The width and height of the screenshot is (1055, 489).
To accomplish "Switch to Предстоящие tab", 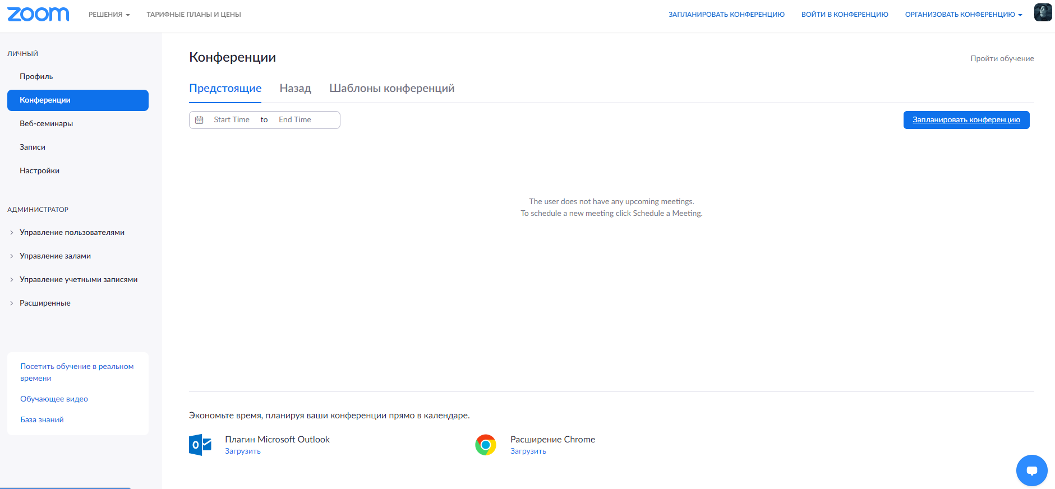I will pos(225,88).
